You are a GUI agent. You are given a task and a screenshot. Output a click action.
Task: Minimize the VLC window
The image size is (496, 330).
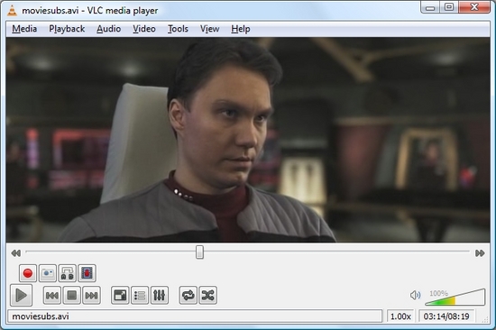pyautogui.click(x=430, y=7)
